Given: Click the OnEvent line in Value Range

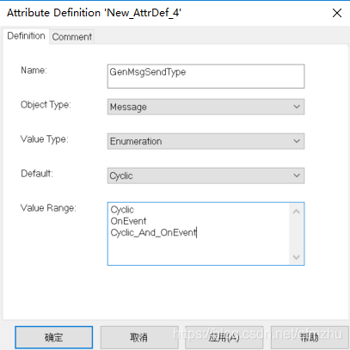Looking at the screenshot, I should pyautogui.click(x=128, y=221).
